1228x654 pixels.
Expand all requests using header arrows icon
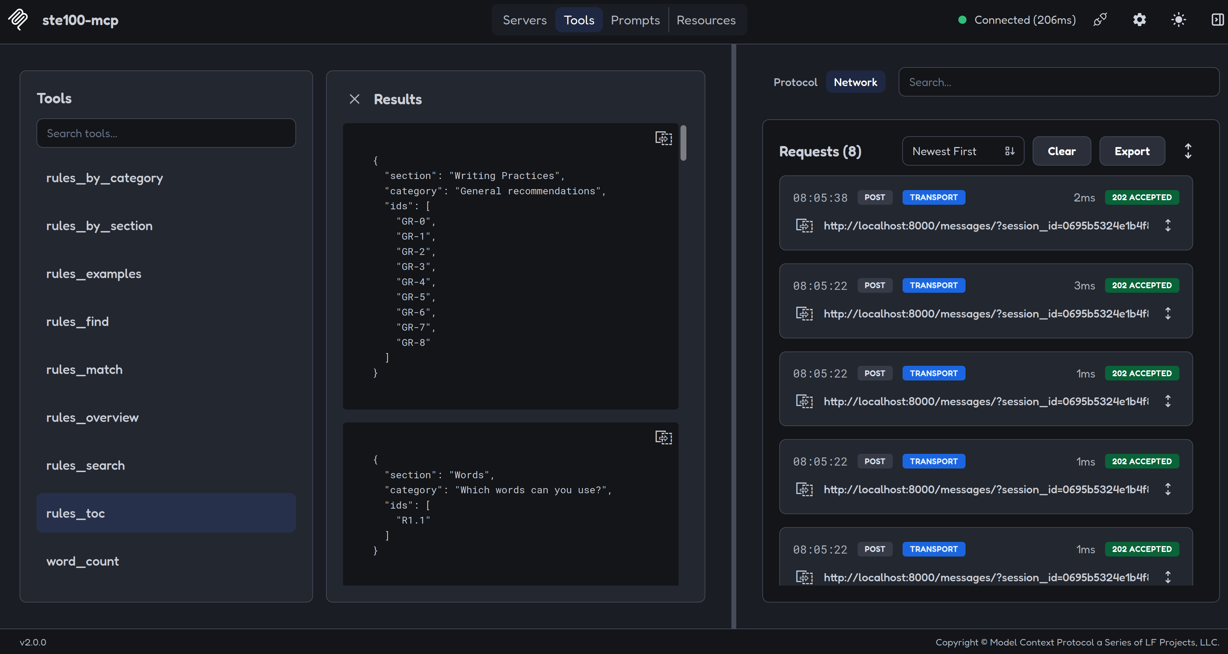tap(1188, 151)
